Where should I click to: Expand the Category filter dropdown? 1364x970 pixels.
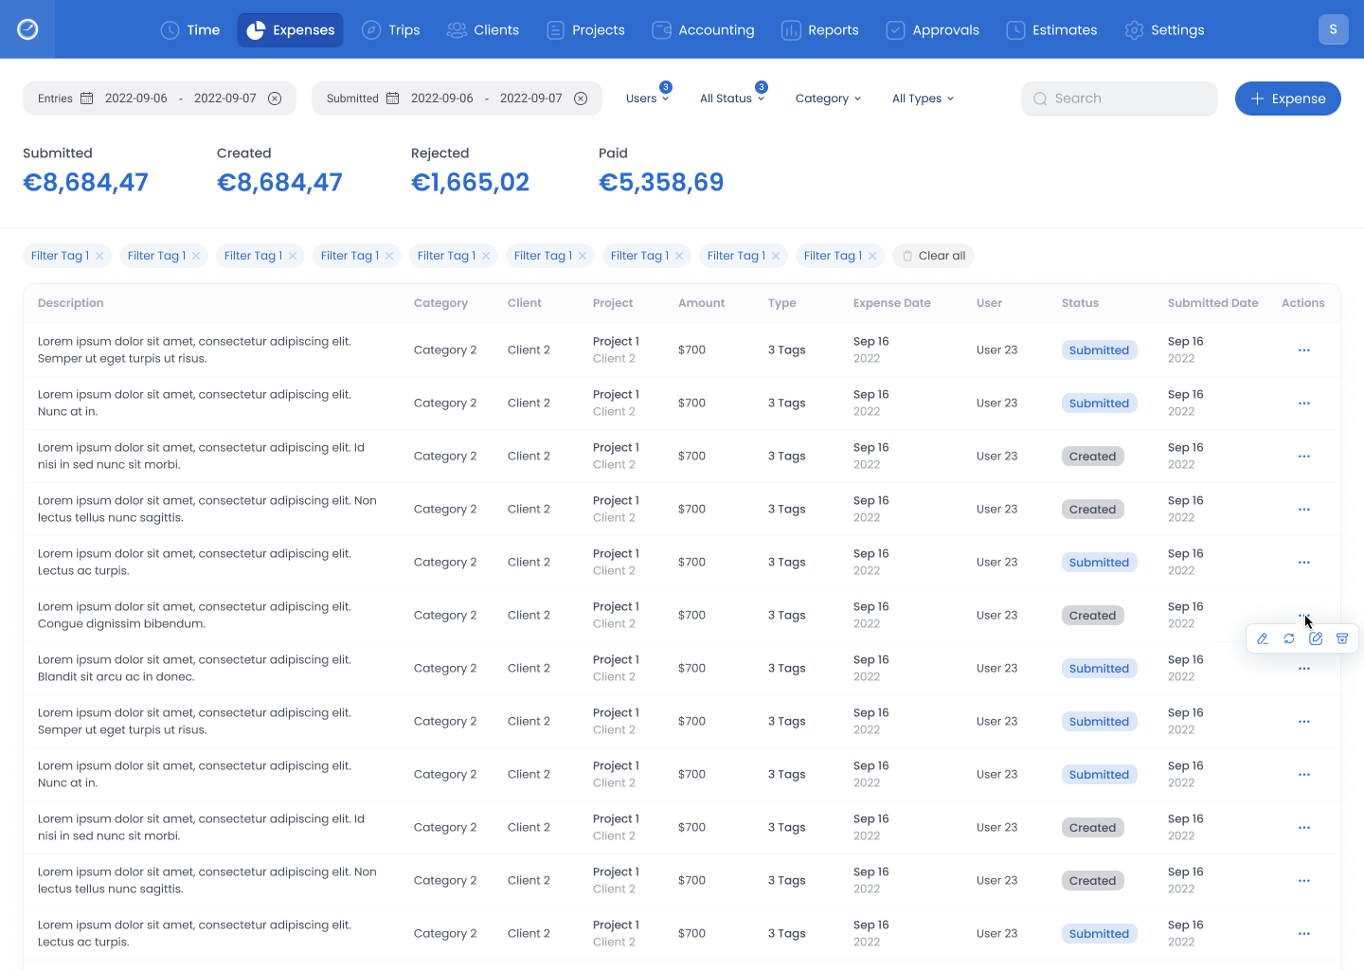(x=828, y=99)
